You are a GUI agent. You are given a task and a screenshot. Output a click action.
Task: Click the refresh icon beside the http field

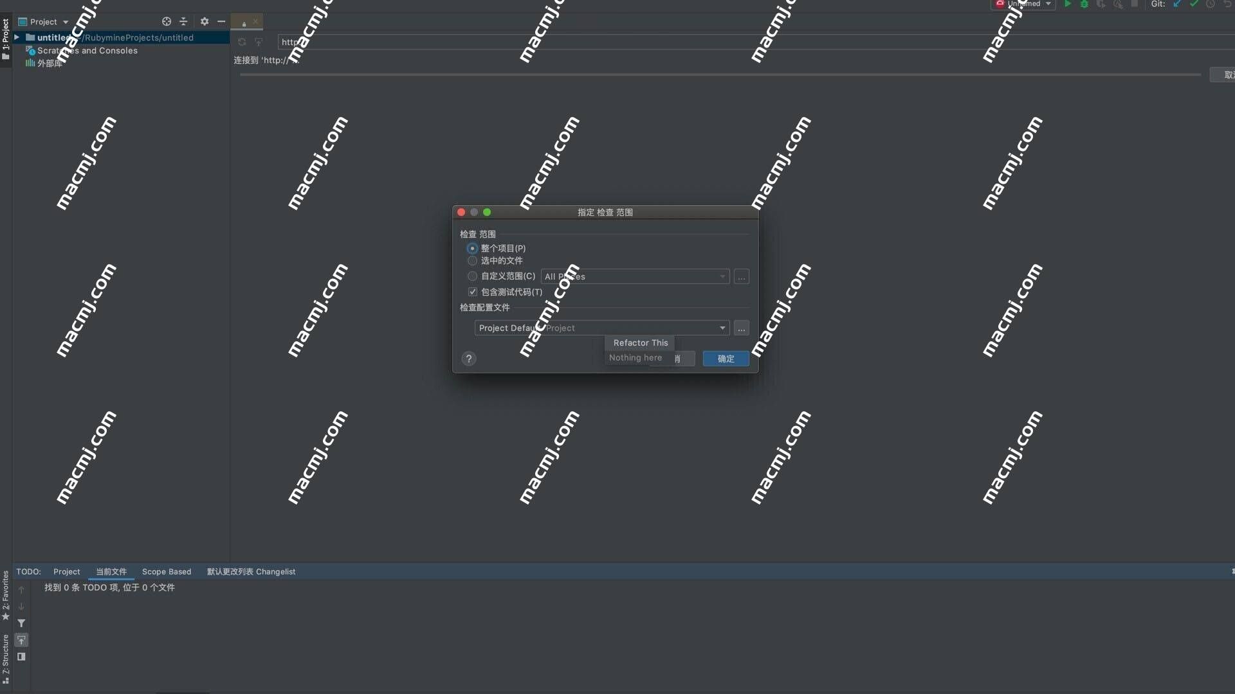[x=242, y=42]
